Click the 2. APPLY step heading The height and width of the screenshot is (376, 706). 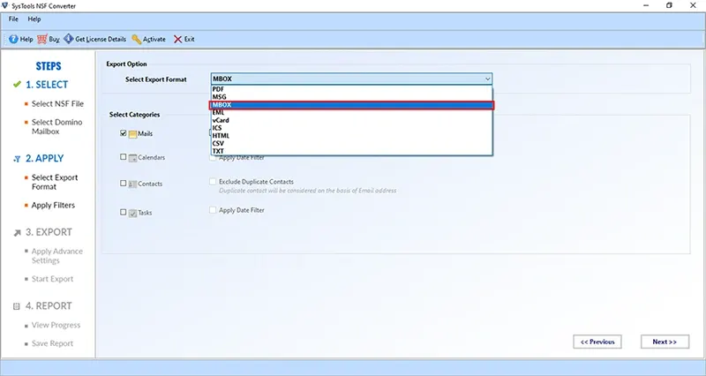point(45,159)
